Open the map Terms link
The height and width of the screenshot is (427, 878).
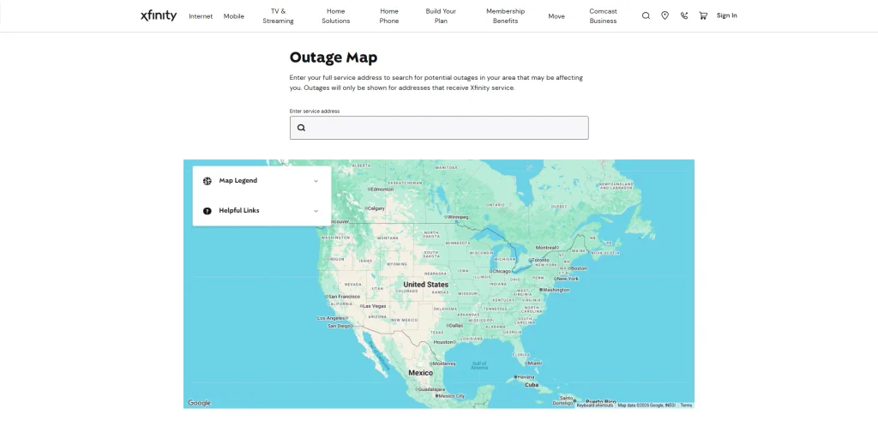click(x=686, y=406)
